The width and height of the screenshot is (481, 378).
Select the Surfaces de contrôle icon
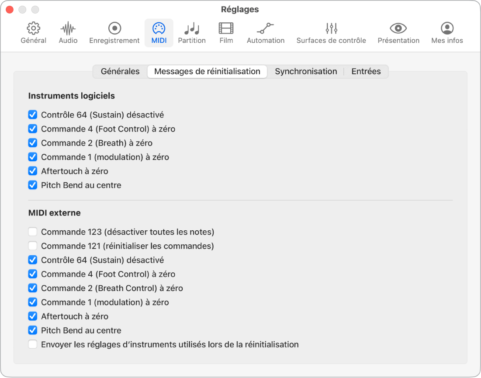click(331, 32)
